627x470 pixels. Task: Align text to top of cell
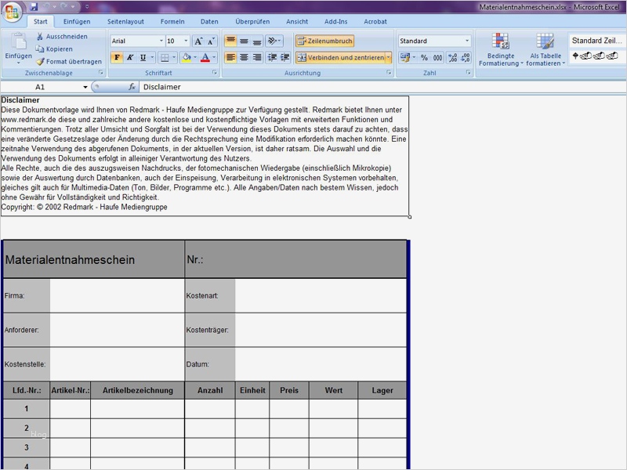[x=230, y=41]
